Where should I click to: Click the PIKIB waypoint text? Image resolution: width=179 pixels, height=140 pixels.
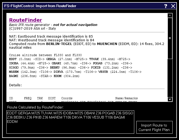pyautogui.click(x=96, y=67)
